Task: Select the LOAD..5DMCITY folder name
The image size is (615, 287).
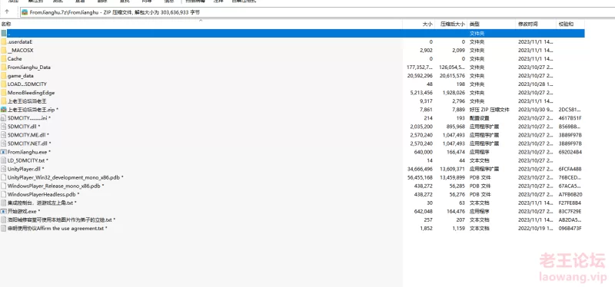Action: click(x=27, y=84)
